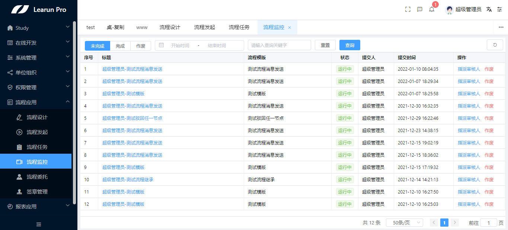Screen dimensions: 508x230
Task: Switch to the 桌-复制 tab
Action: (115, 28)
